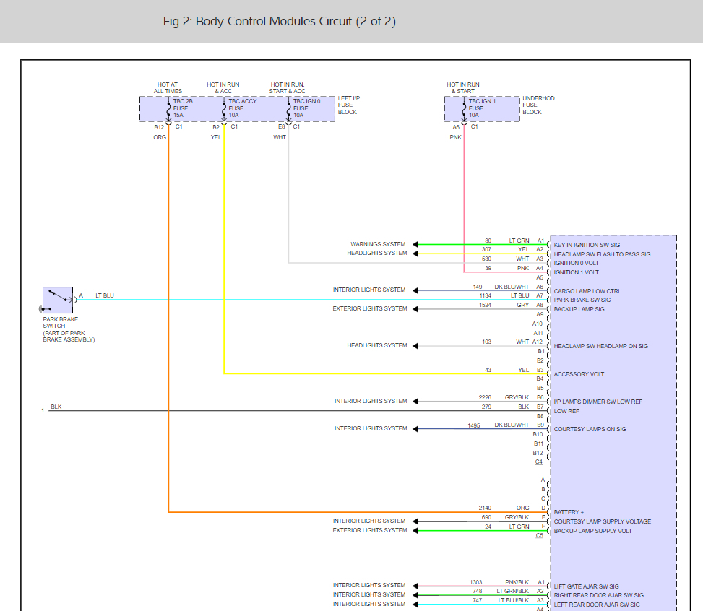This screenshot has width=703, height=611.
Task: Click the C1 connector label under B12
Action: (x=179, y=127)
